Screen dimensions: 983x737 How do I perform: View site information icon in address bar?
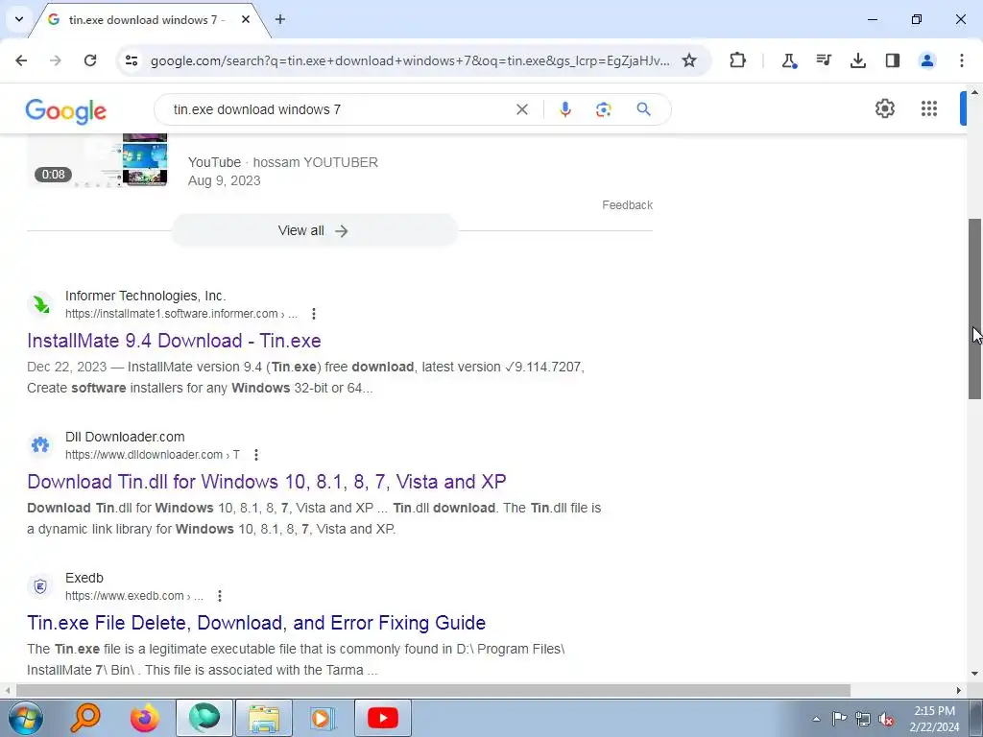(132, 60)
